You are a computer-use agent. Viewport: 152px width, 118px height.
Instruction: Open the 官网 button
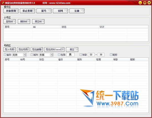(60, 11)
